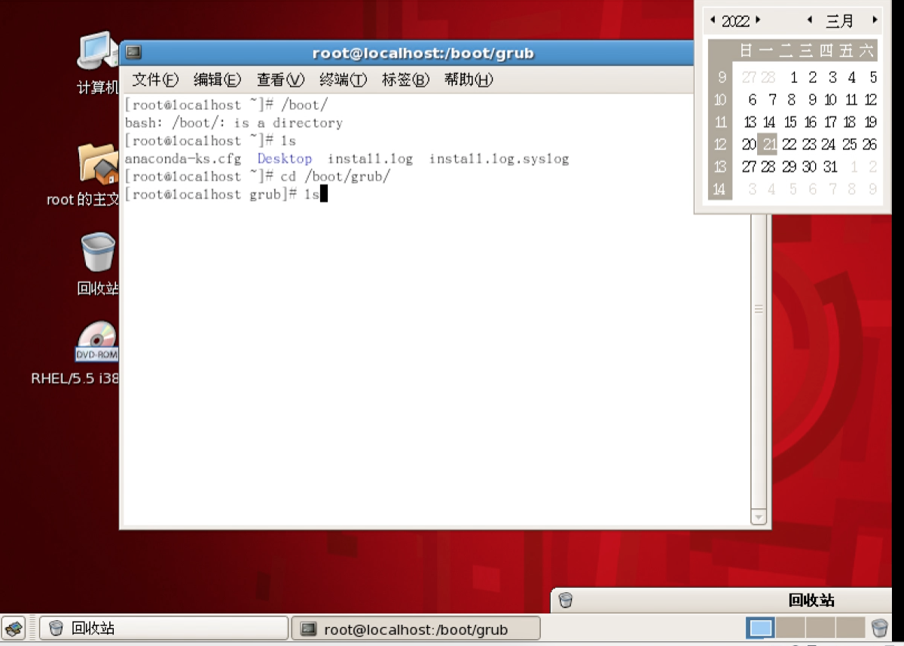The image size is (904, 646).
Task: Click the 'cd /boot/grub/' command line in terminal
Action: coord(258,177)
